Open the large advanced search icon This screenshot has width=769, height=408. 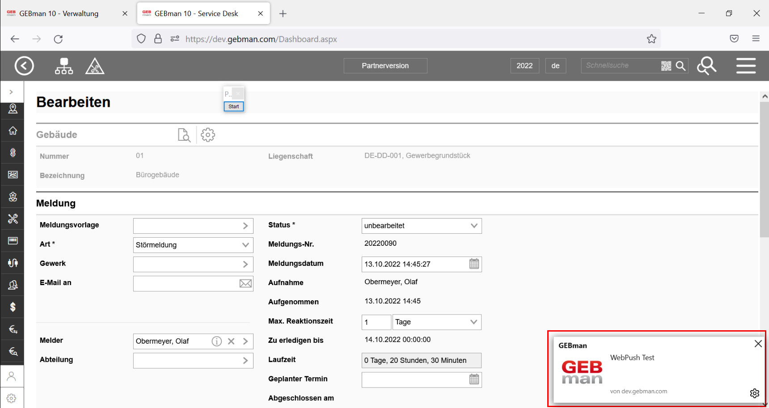(x=706, y=66)
